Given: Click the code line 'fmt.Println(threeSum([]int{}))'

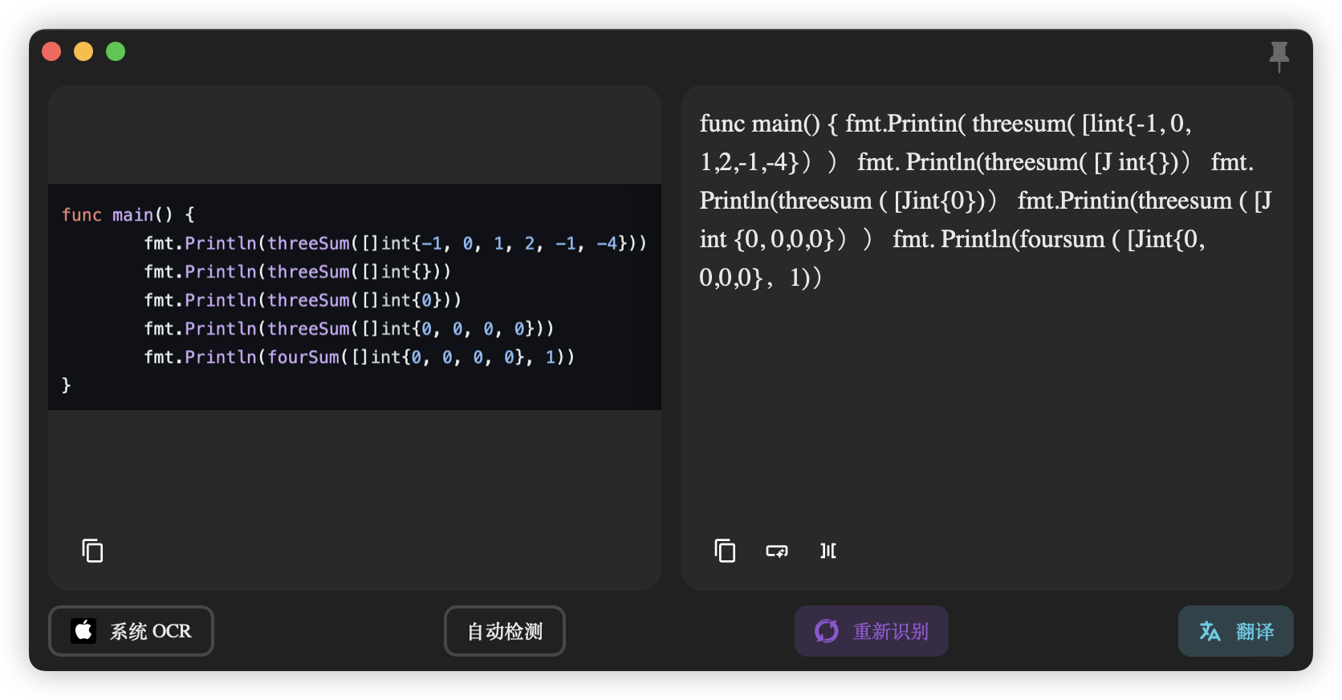Looking at the screenshot, I should click(x=298, y=272).
